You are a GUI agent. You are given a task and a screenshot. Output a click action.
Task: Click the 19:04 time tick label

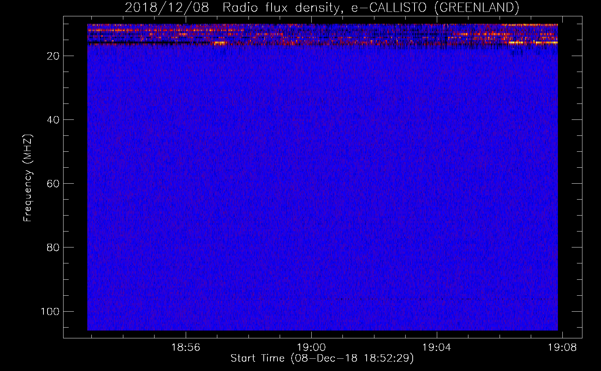(x=437, y=348)
